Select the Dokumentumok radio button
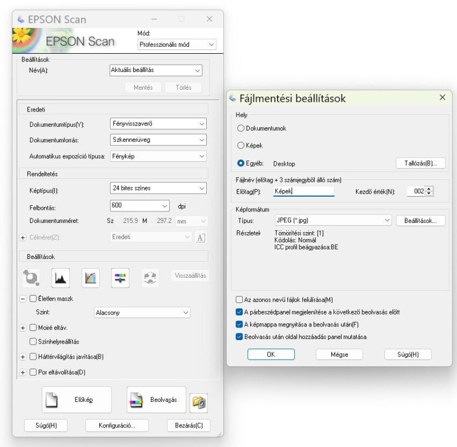Image resolution: width=457 pixels, height=447 pixels. 240,128
